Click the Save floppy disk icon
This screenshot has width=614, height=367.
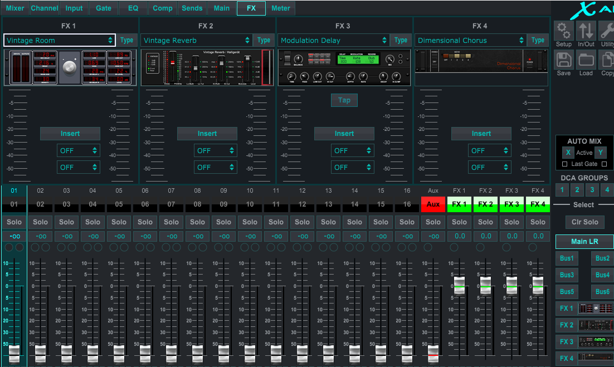coord(563,60)
